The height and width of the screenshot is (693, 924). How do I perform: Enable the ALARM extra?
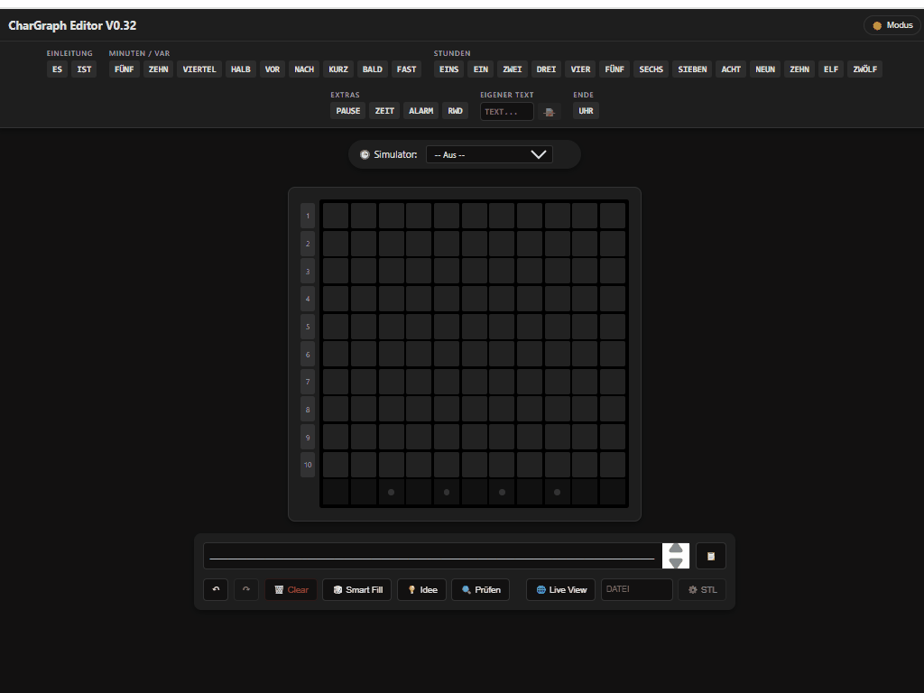420,110
